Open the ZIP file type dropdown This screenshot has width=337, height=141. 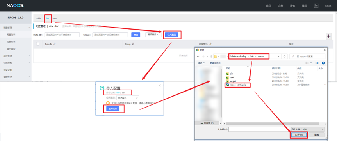pos(307,129)
